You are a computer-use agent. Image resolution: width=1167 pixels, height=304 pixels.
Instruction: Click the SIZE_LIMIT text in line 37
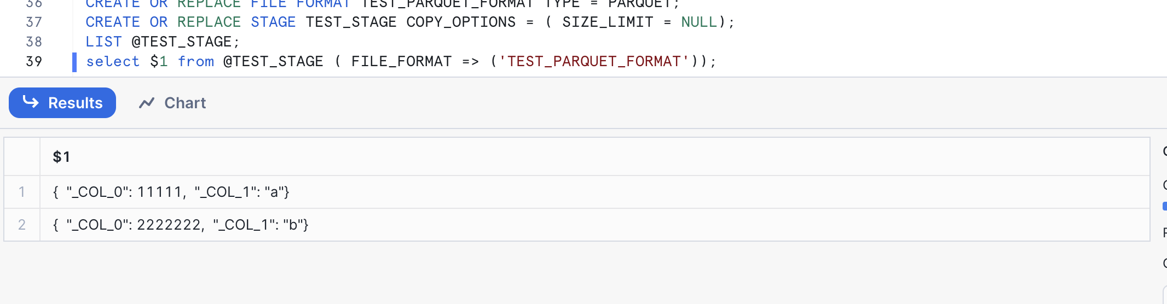608,22
